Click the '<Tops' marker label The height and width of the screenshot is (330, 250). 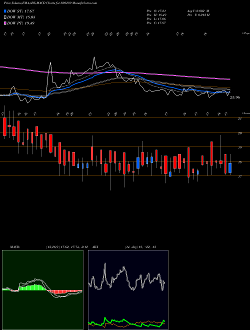pos(245,33)
